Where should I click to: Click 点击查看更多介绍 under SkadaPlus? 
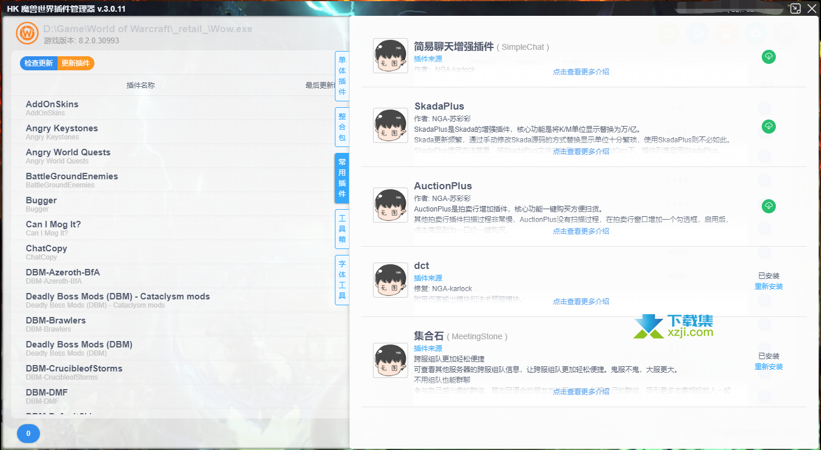tap(581, 152)
